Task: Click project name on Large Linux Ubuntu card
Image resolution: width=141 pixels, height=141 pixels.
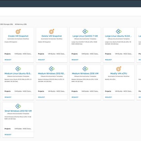Action: coord(124,54)
